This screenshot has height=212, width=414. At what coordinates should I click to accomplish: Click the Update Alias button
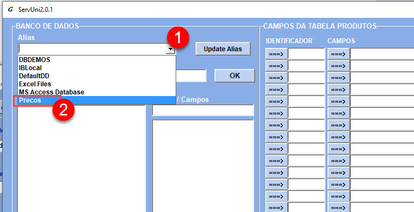[x=223, y=49]
